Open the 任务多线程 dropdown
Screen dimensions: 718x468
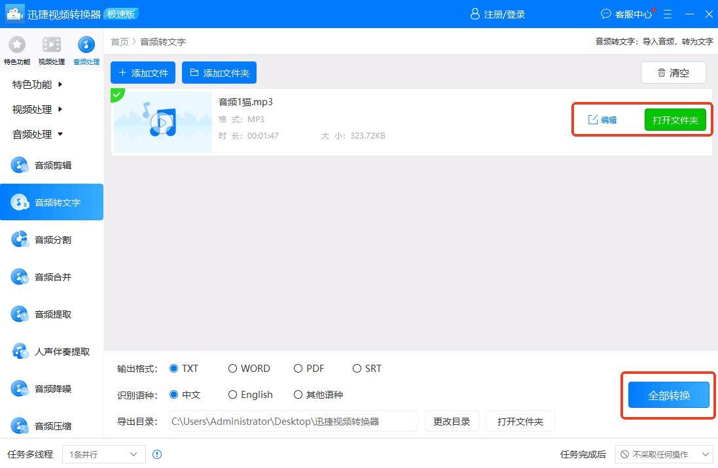103,454
